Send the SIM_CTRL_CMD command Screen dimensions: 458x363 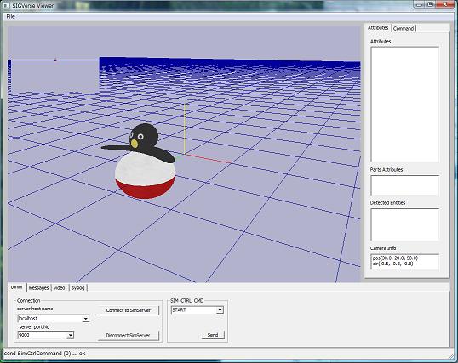(x=213, y=335)
